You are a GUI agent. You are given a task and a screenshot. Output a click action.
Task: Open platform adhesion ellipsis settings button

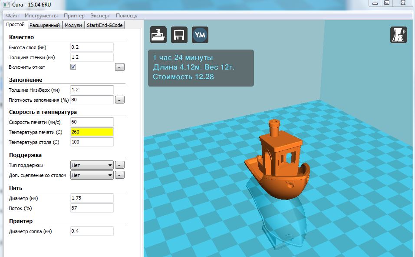[120, 175]
